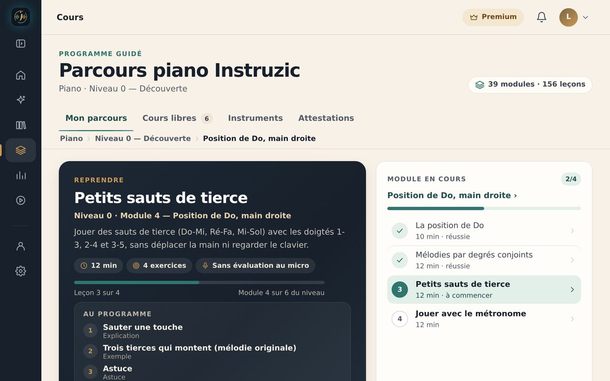Click the clock icon in 12 min chip
Viewport: 610px width, 381px height.
pos(84,266)
